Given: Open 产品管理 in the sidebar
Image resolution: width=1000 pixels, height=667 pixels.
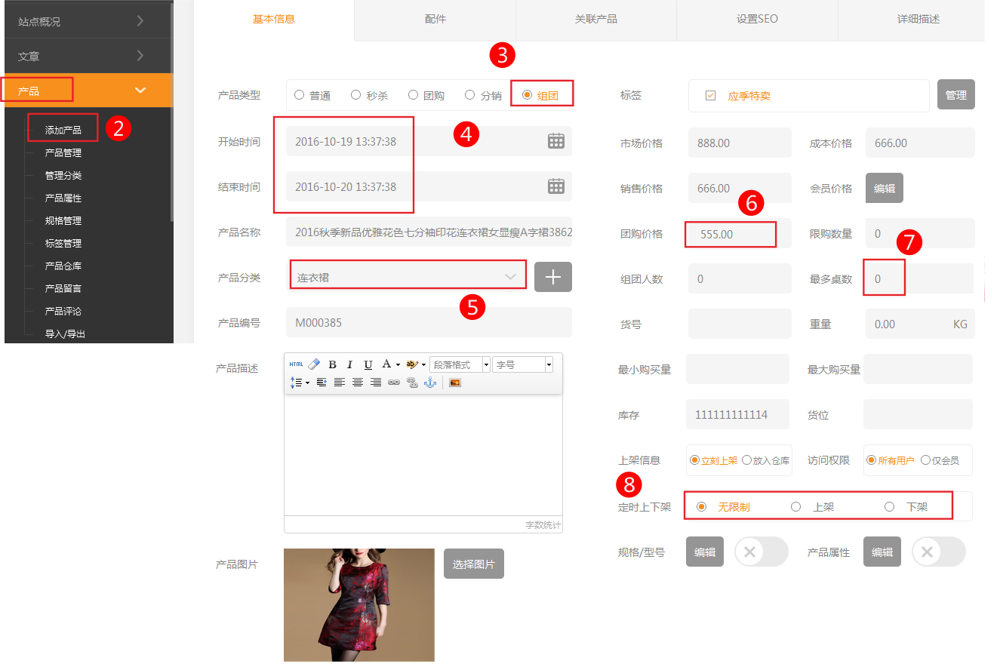Looking at the screenshot, I should tap(63, 152).
